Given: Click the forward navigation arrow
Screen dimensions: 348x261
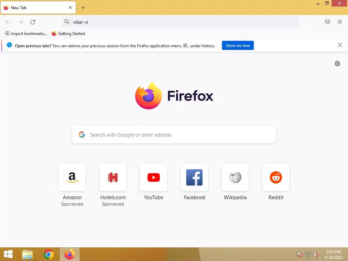Looking at the screenshot, I should [x=20, y=22].
